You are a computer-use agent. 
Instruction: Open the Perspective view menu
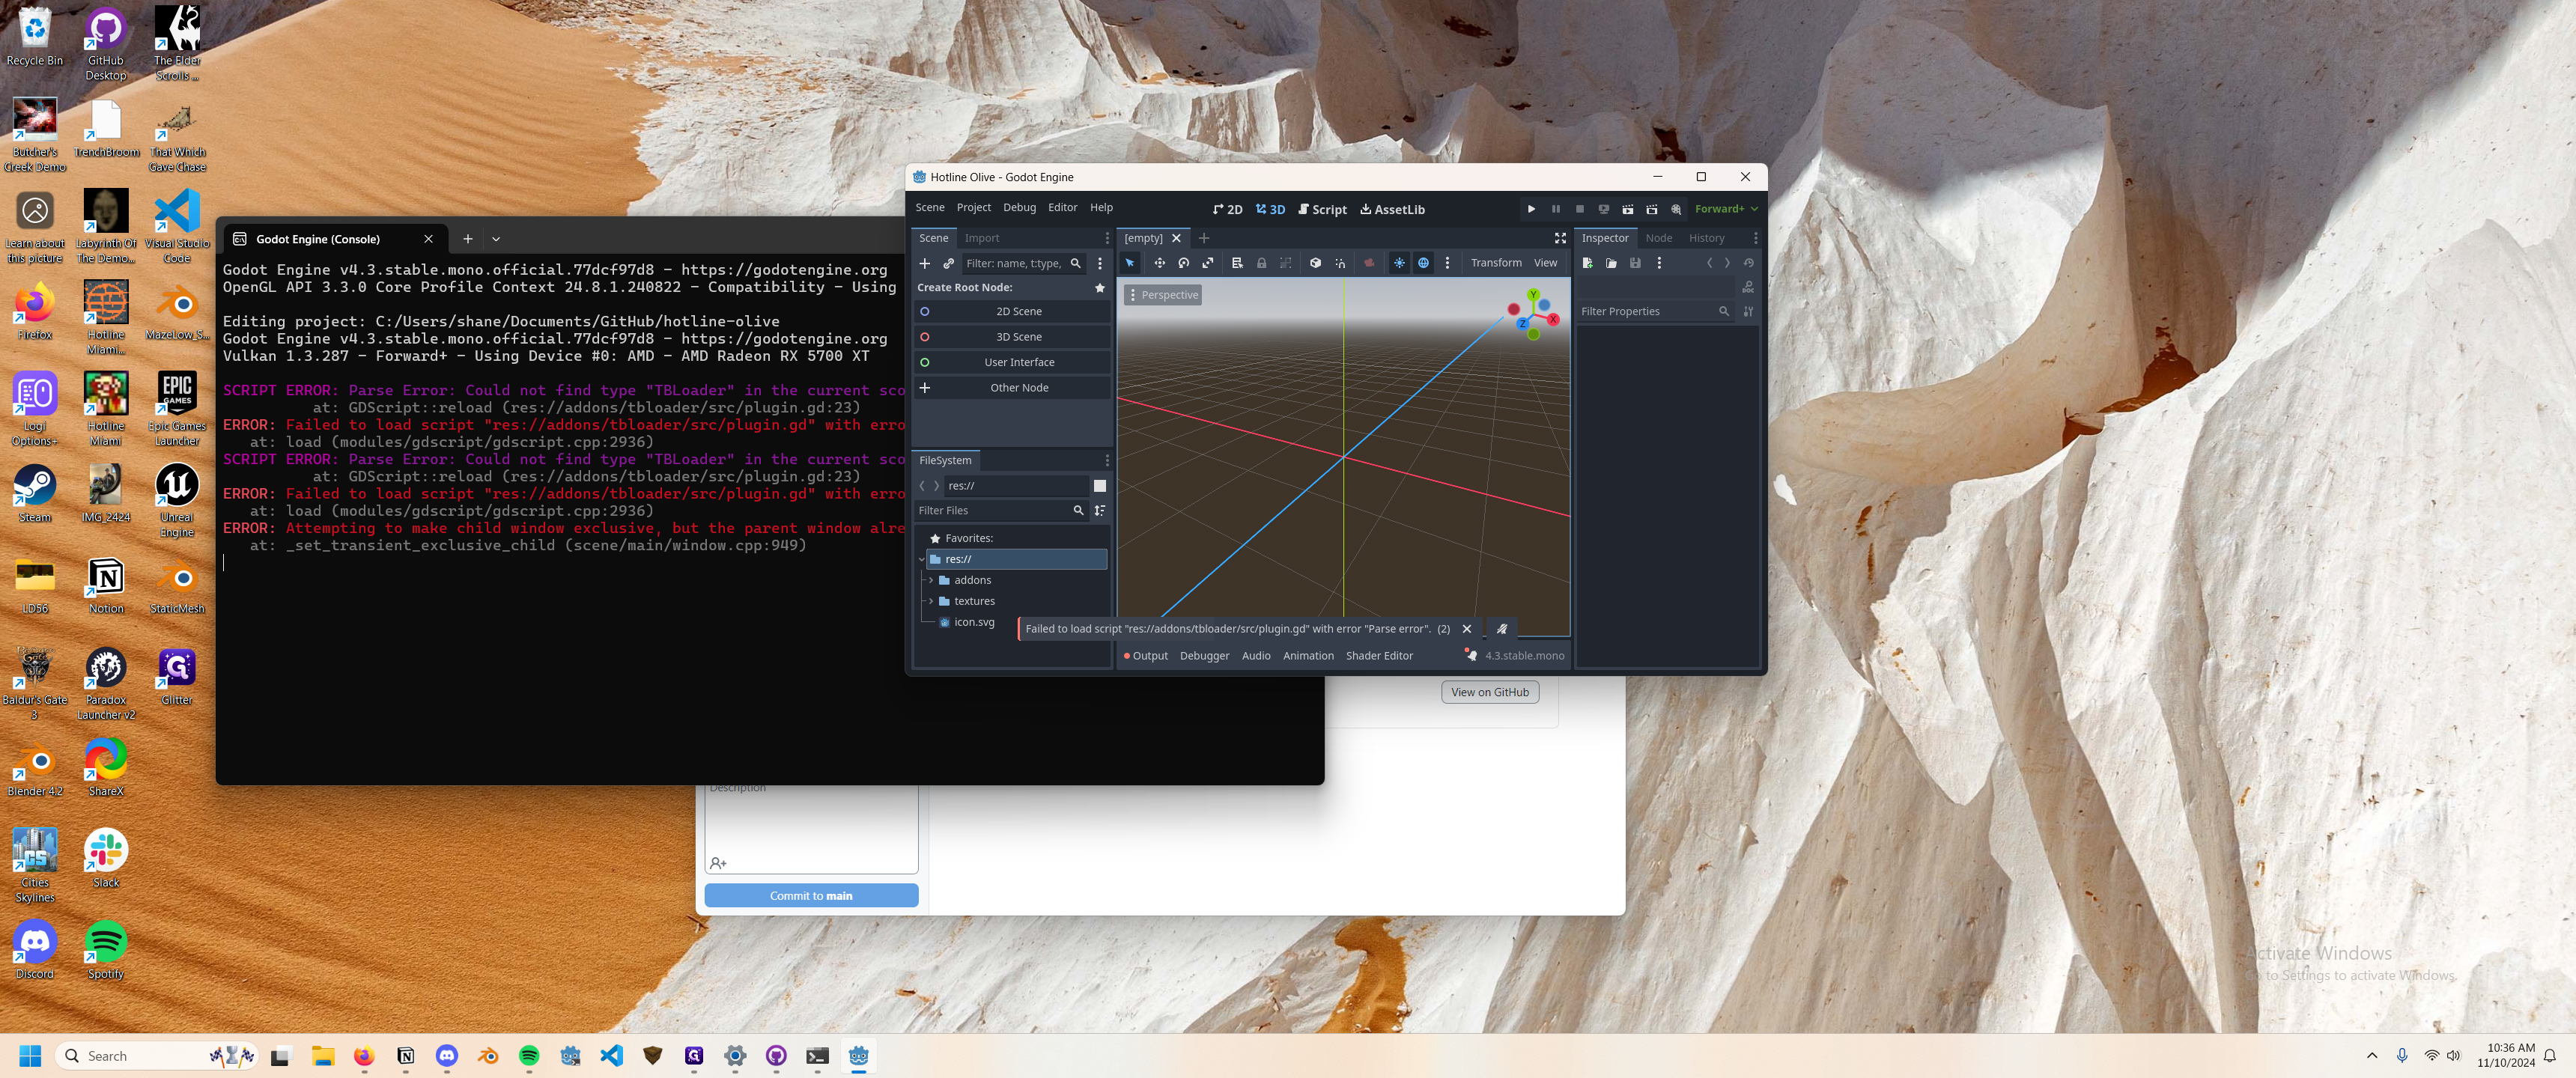coord(1163,295)
